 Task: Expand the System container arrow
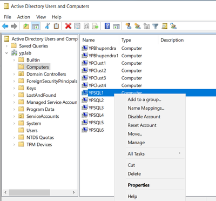coord(14,124)
